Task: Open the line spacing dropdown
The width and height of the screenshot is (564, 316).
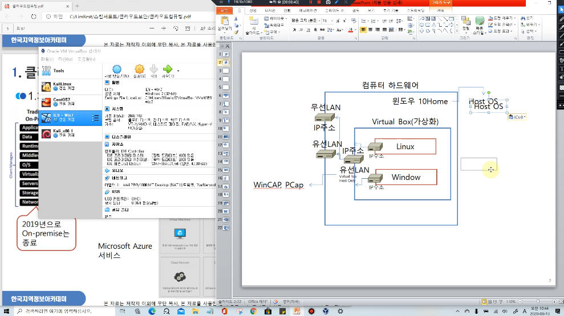Action: [399, 21]
